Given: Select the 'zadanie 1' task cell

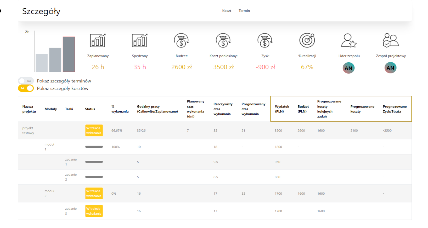Looking at the screenshot, I should pos(71,162).
